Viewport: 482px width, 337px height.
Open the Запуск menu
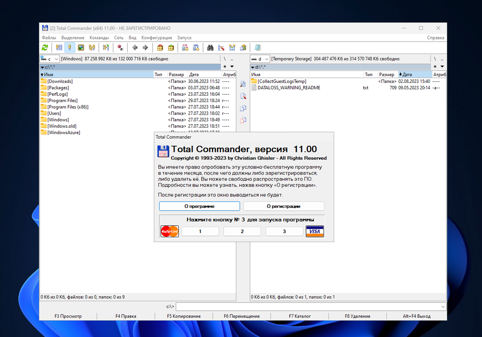click(184, 38)
